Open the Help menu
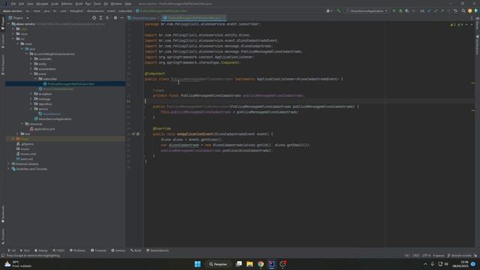The width and height of the screenshot is (480, 270). pos(128,4)
